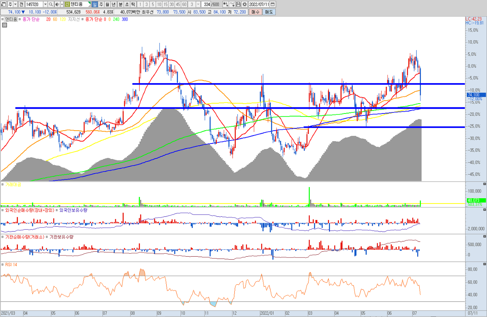The image size is (487, 317).
Task: Open the stock code history dropdown arrow
Action: click(x=45, y=4)
